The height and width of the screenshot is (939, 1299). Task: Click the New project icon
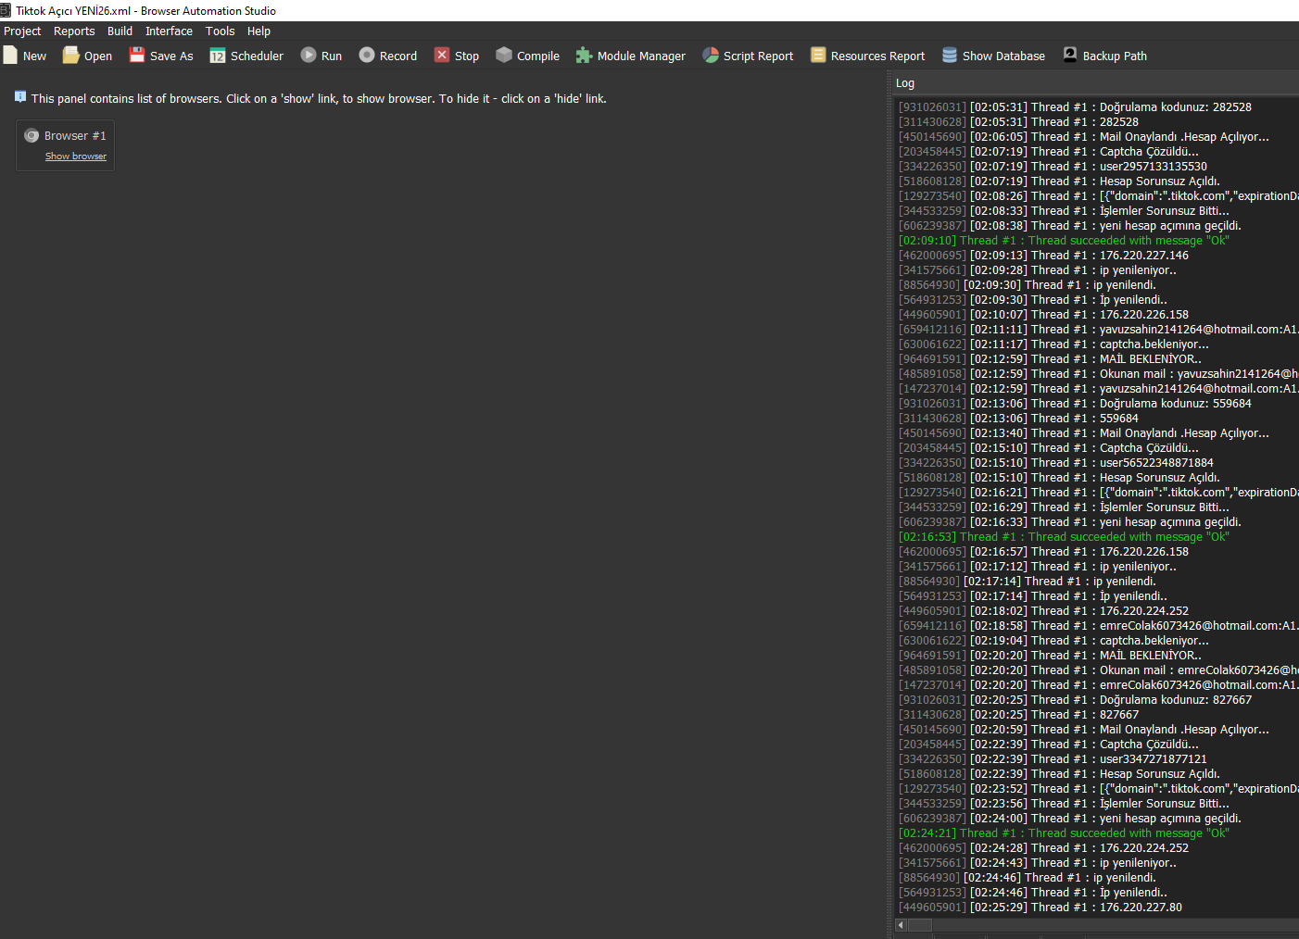tap(10, 56)
